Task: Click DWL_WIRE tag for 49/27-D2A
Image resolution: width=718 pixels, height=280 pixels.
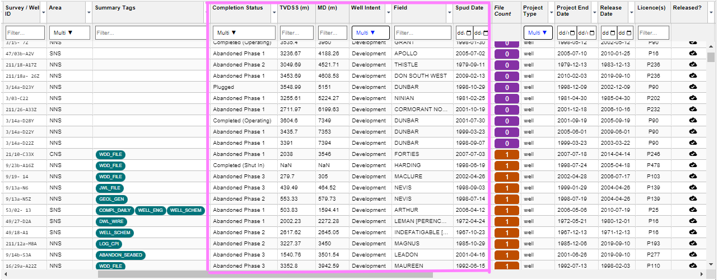Action: tap(111, 221)
